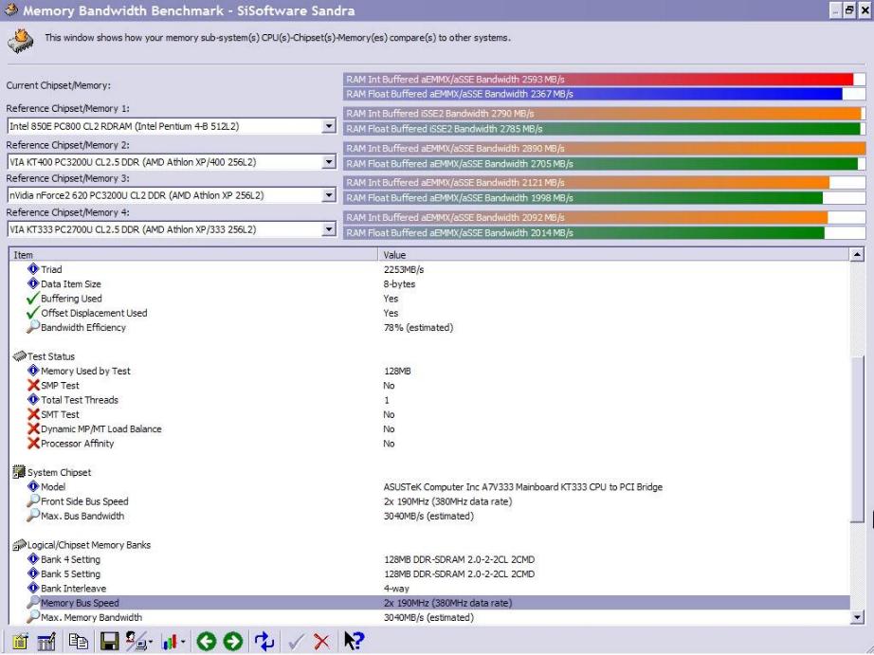Click magnifier icon beside Front Side Bus Speed

[x=33, y=501]
